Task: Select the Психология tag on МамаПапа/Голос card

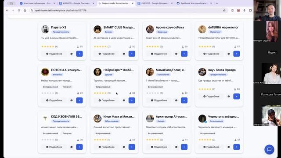Action: [x=163, y=75]
